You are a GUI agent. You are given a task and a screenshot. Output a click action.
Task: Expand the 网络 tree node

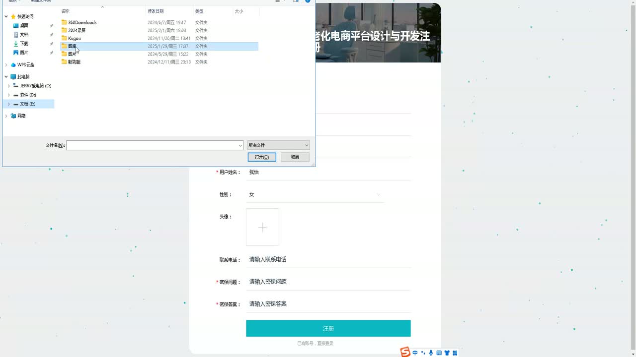(x=6, y=116)
